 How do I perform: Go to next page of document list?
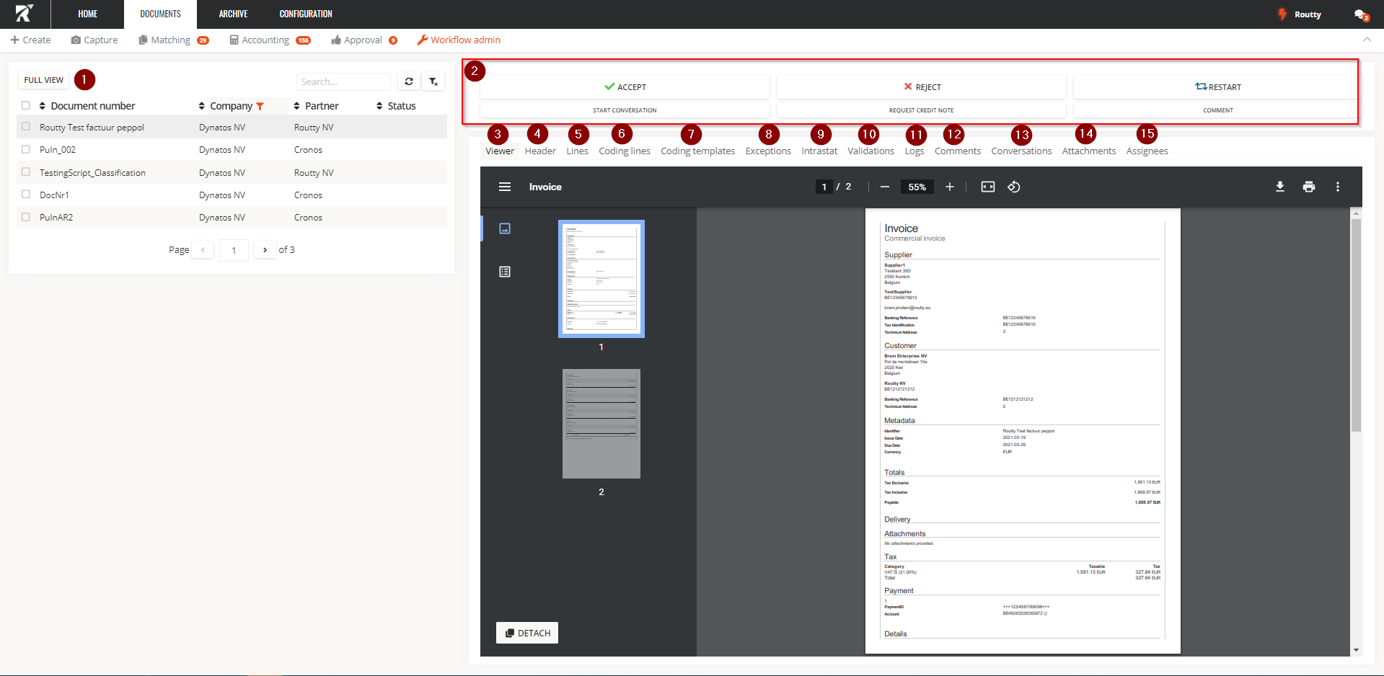pyautogui.click(x=265, y=250)
